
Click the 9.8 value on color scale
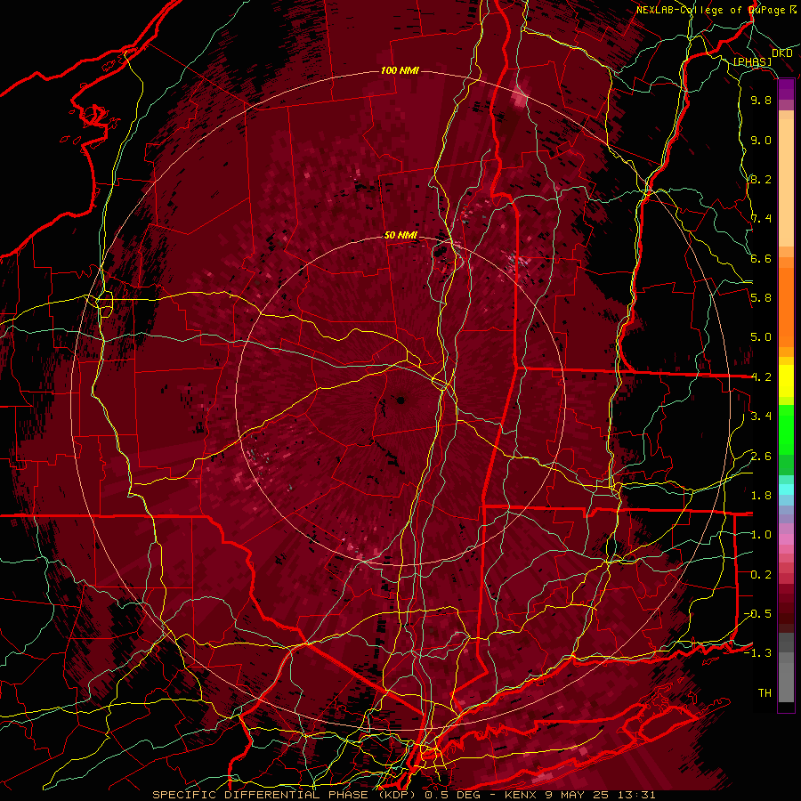point(761,100)
